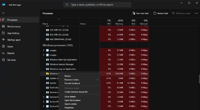Image resolution: width=200 pixels, height=110 pixels.
Task: Choose Open file location menu entry
Action: pos(72,100)
